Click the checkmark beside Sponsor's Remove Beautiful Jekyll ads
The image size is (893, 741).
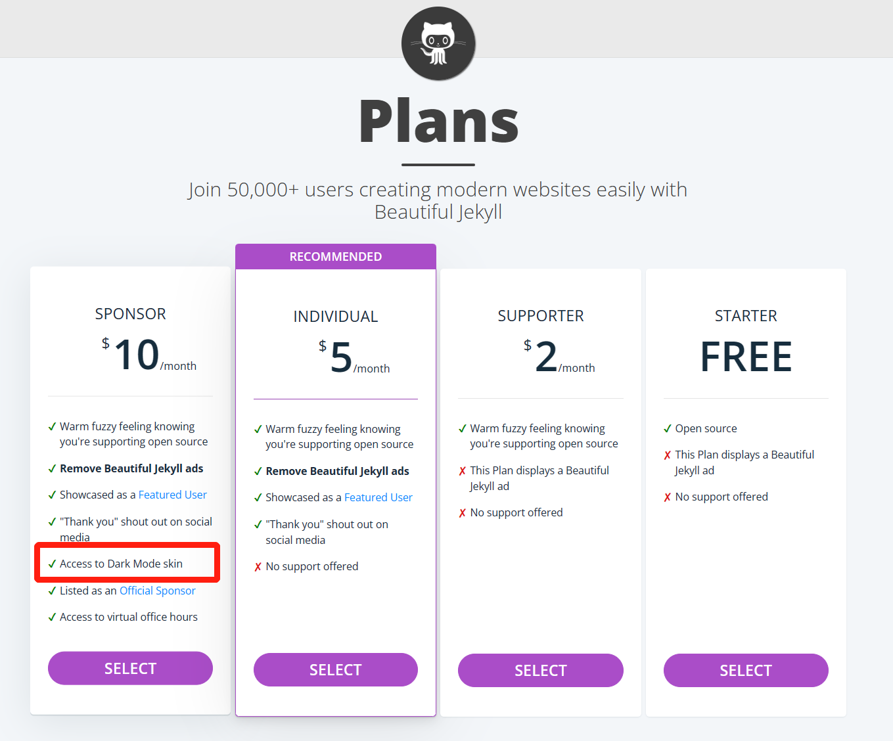(x=52, y=469)
